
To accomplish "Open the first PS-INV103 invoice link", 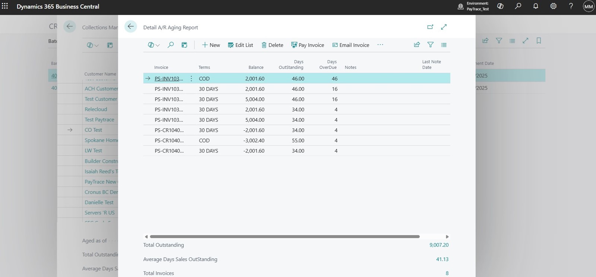I will pos(169,79).
